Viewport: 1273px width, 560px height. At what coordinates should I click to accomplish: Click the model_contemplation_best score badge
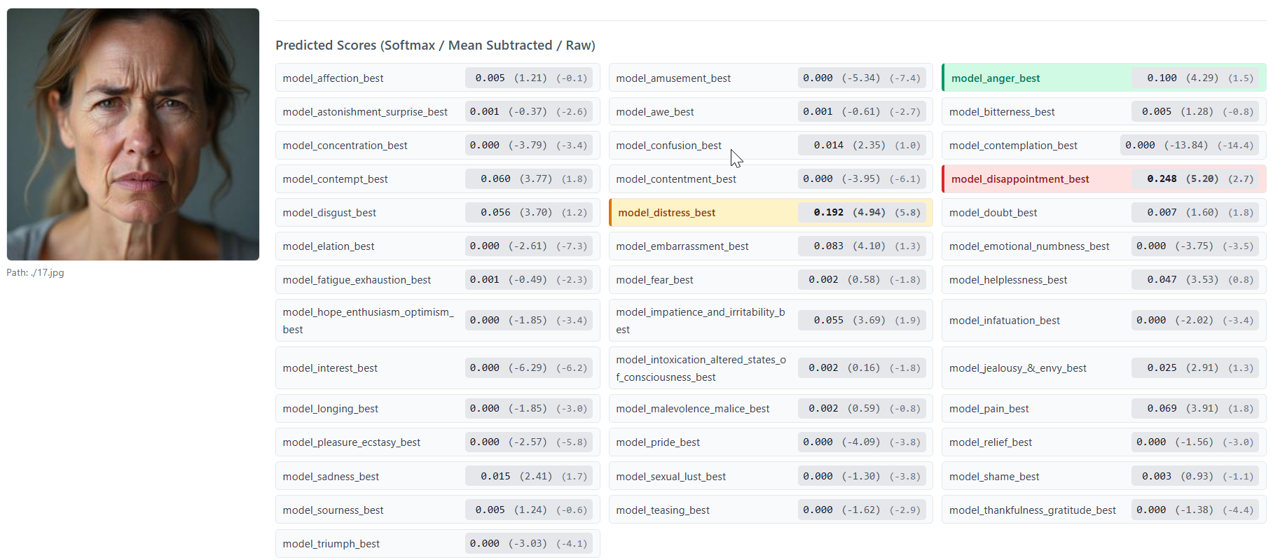(1188, 146)
